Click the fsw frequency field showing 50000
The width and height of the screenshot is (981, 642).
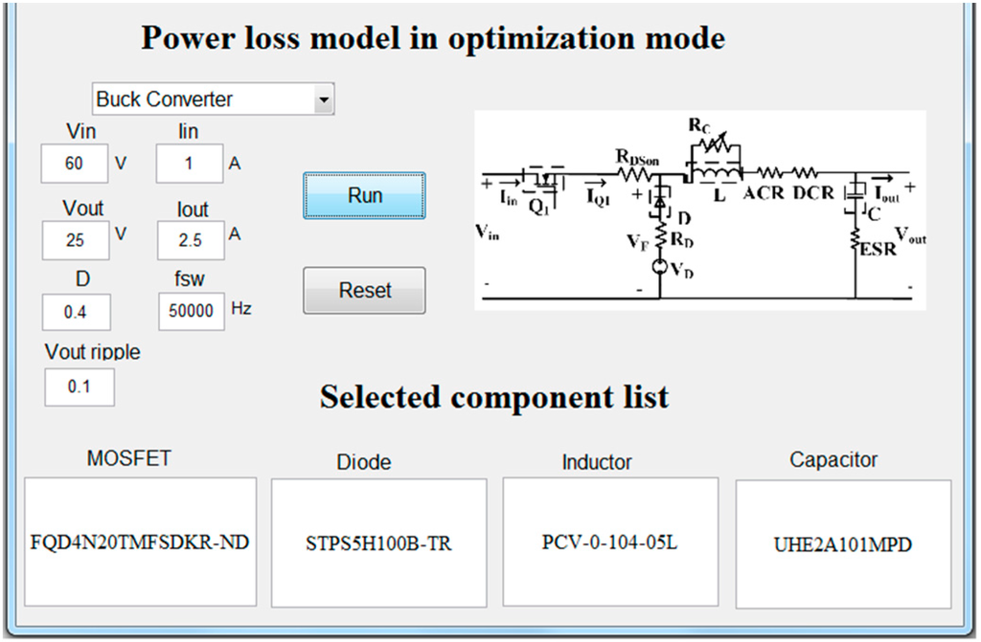(x=191, y=312)
